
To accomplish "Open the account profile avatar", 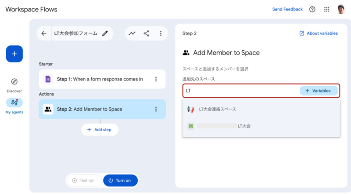I will click(x=341, y=9).
